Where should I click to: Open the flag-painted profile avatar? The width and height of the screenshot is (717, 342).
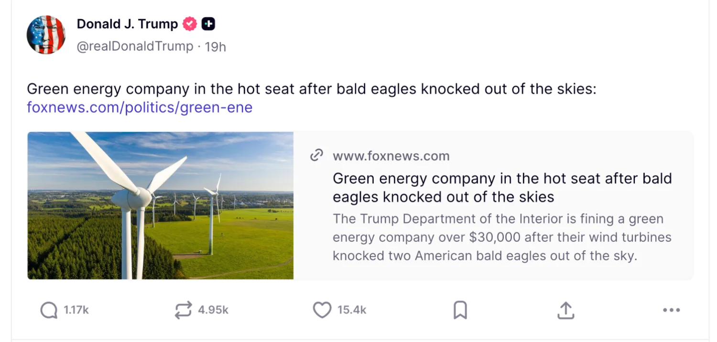(x=46, y=34)
